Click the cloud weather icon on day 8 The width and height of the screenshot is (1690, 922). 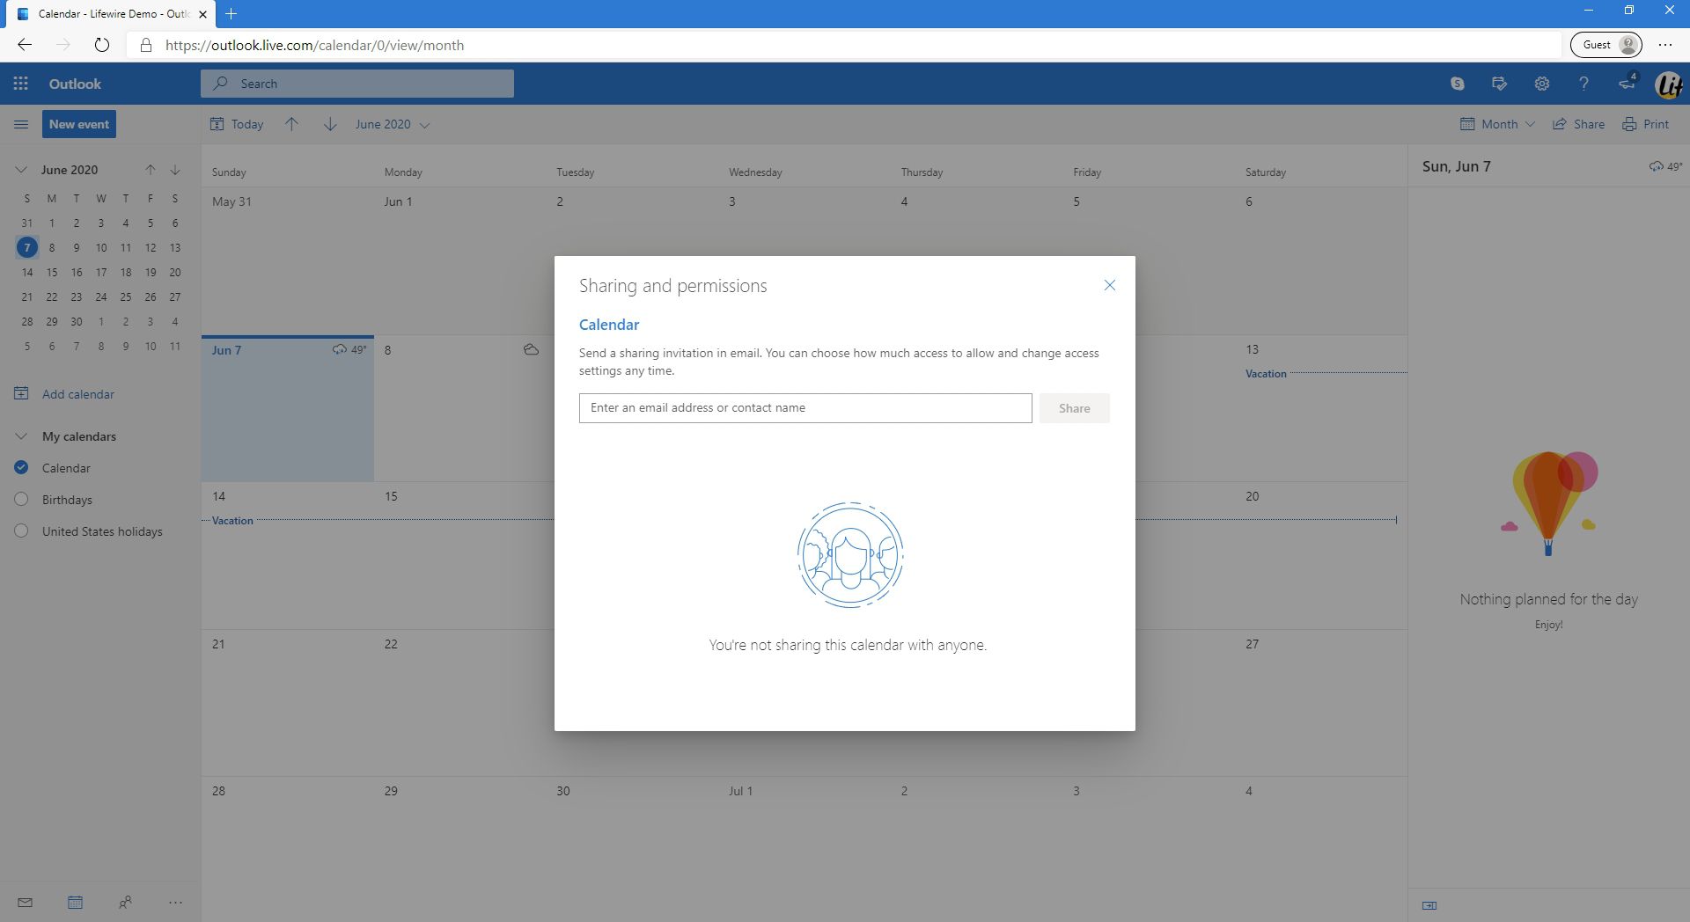[531, 350]
